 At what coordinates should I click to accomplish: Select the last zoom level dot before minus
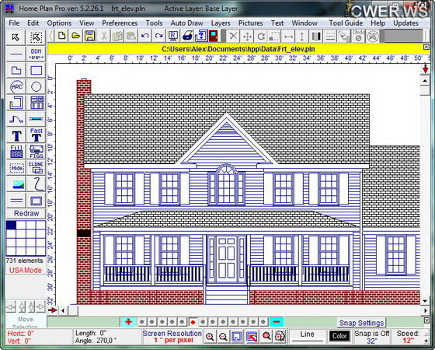pyautogui.click(x=263, y=322)
